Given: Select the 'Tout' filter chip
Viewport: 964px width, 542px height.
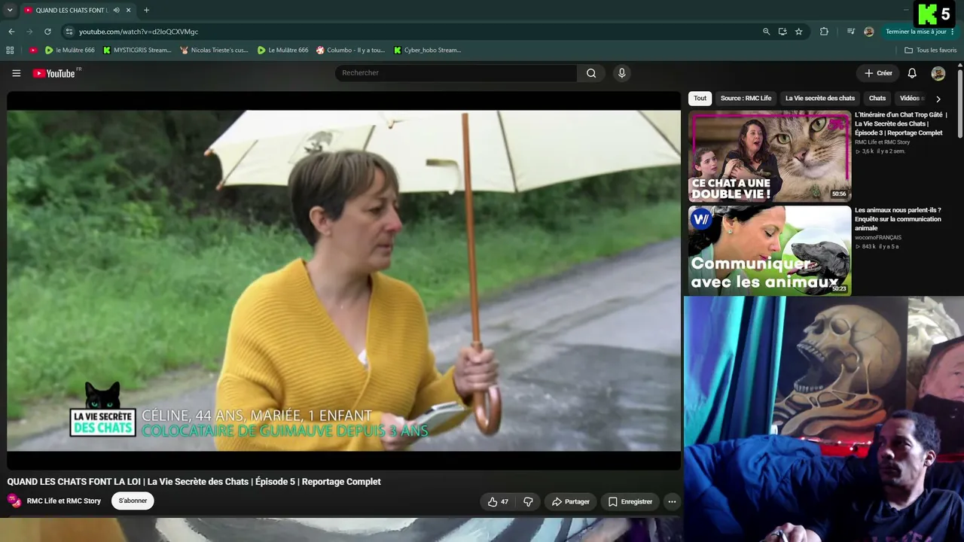Looking at the screenshot, I should [700, 99].
